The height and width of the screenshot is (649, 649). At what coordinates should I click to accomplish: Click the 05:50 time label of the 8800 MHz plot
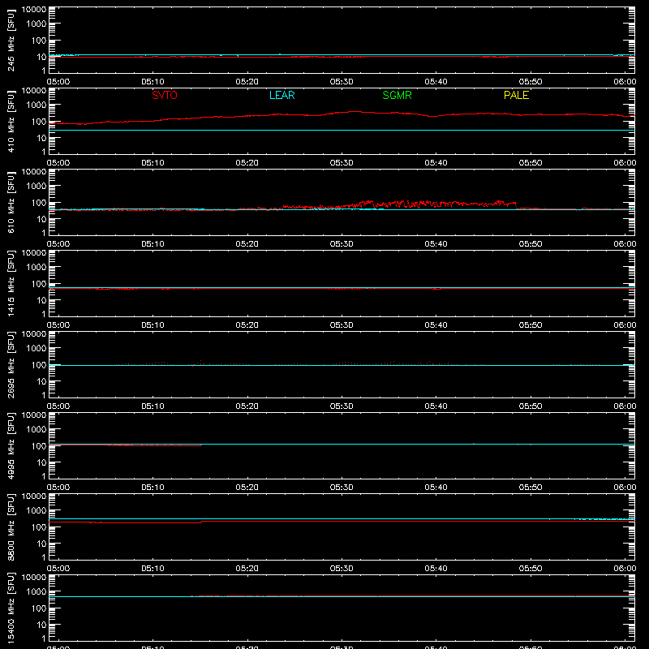(531, 569)
